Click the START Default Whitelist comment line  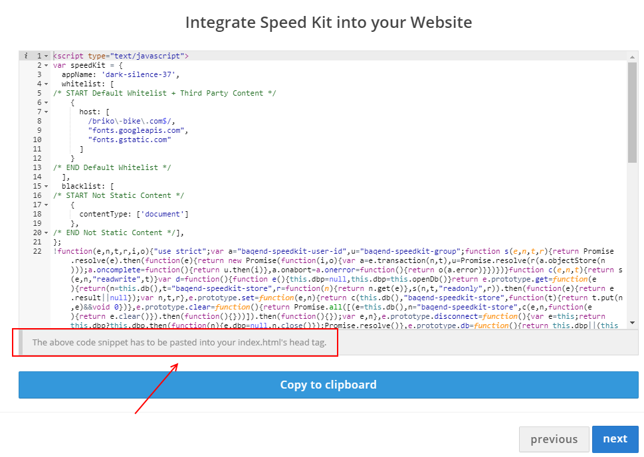164,93
